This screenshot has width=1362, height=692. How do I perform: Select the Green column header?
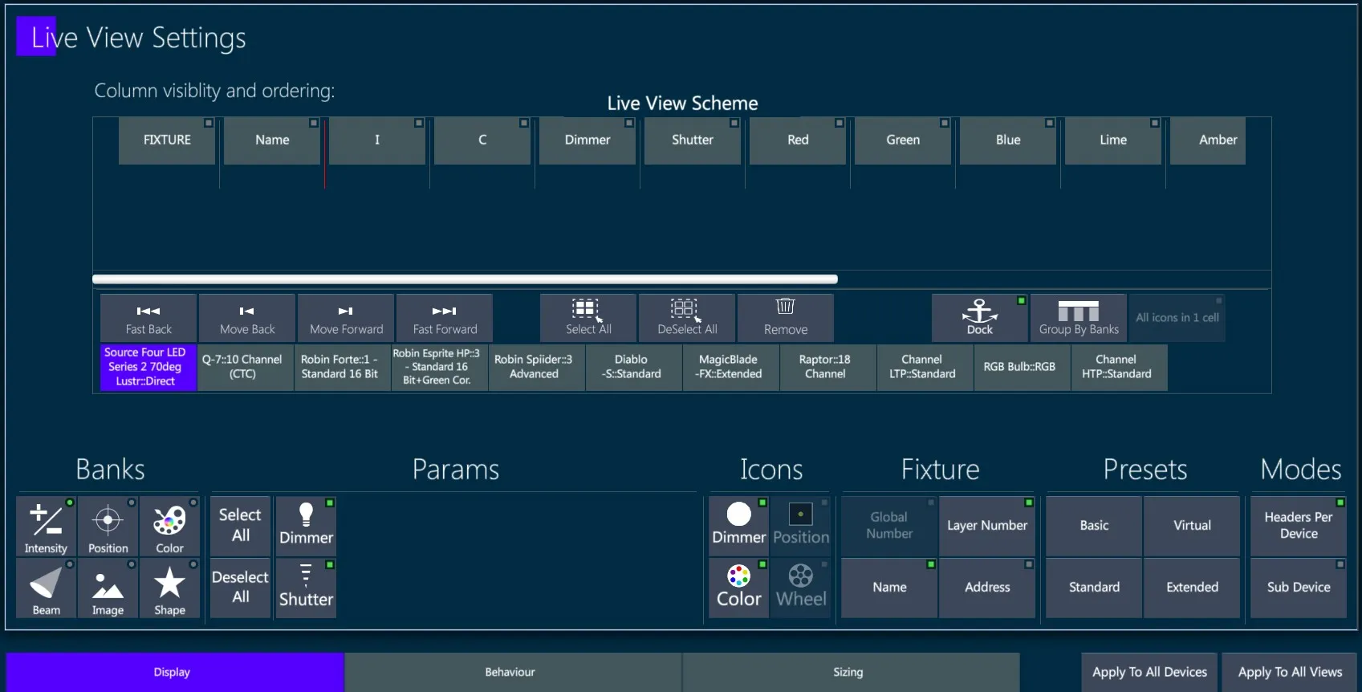click(903, 140)
